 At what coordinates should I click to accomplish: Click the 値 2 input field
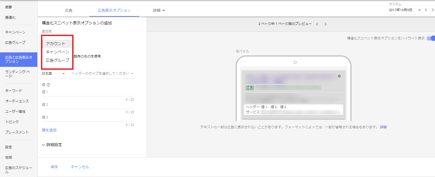coord(88,105)
